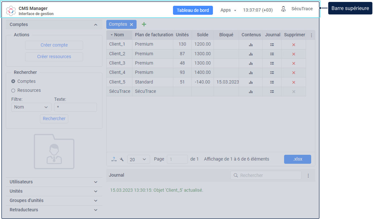Open Journal panel three-dot menu
Screen dimensions: 373x219
click(308, 176)
